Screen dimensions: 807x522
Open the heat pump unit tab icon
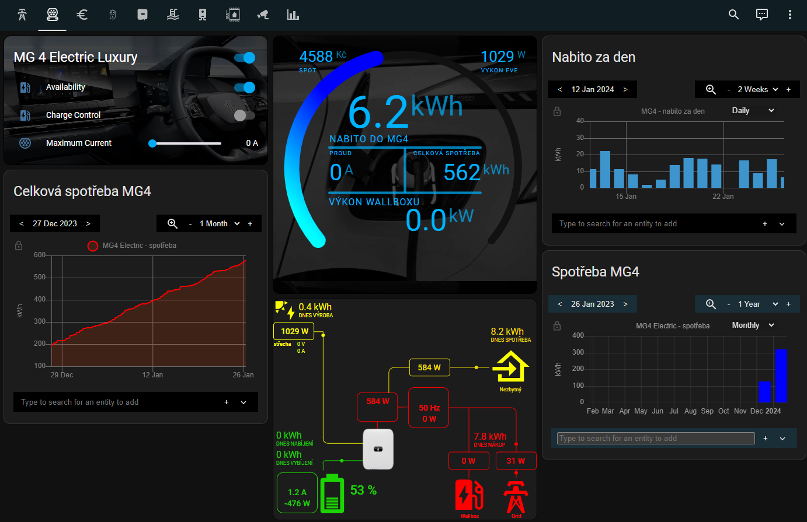203,15
